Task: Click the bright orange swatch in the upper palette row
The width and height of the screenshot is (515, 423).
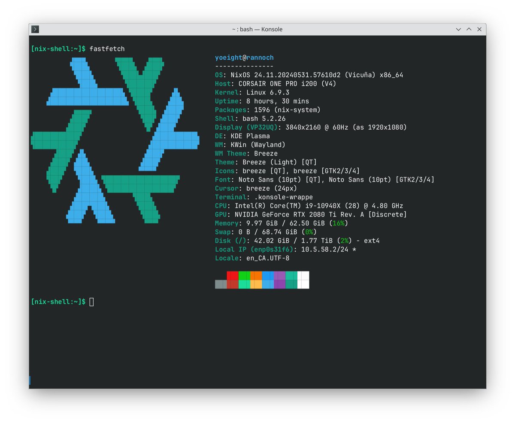Action: coord(256,275)
